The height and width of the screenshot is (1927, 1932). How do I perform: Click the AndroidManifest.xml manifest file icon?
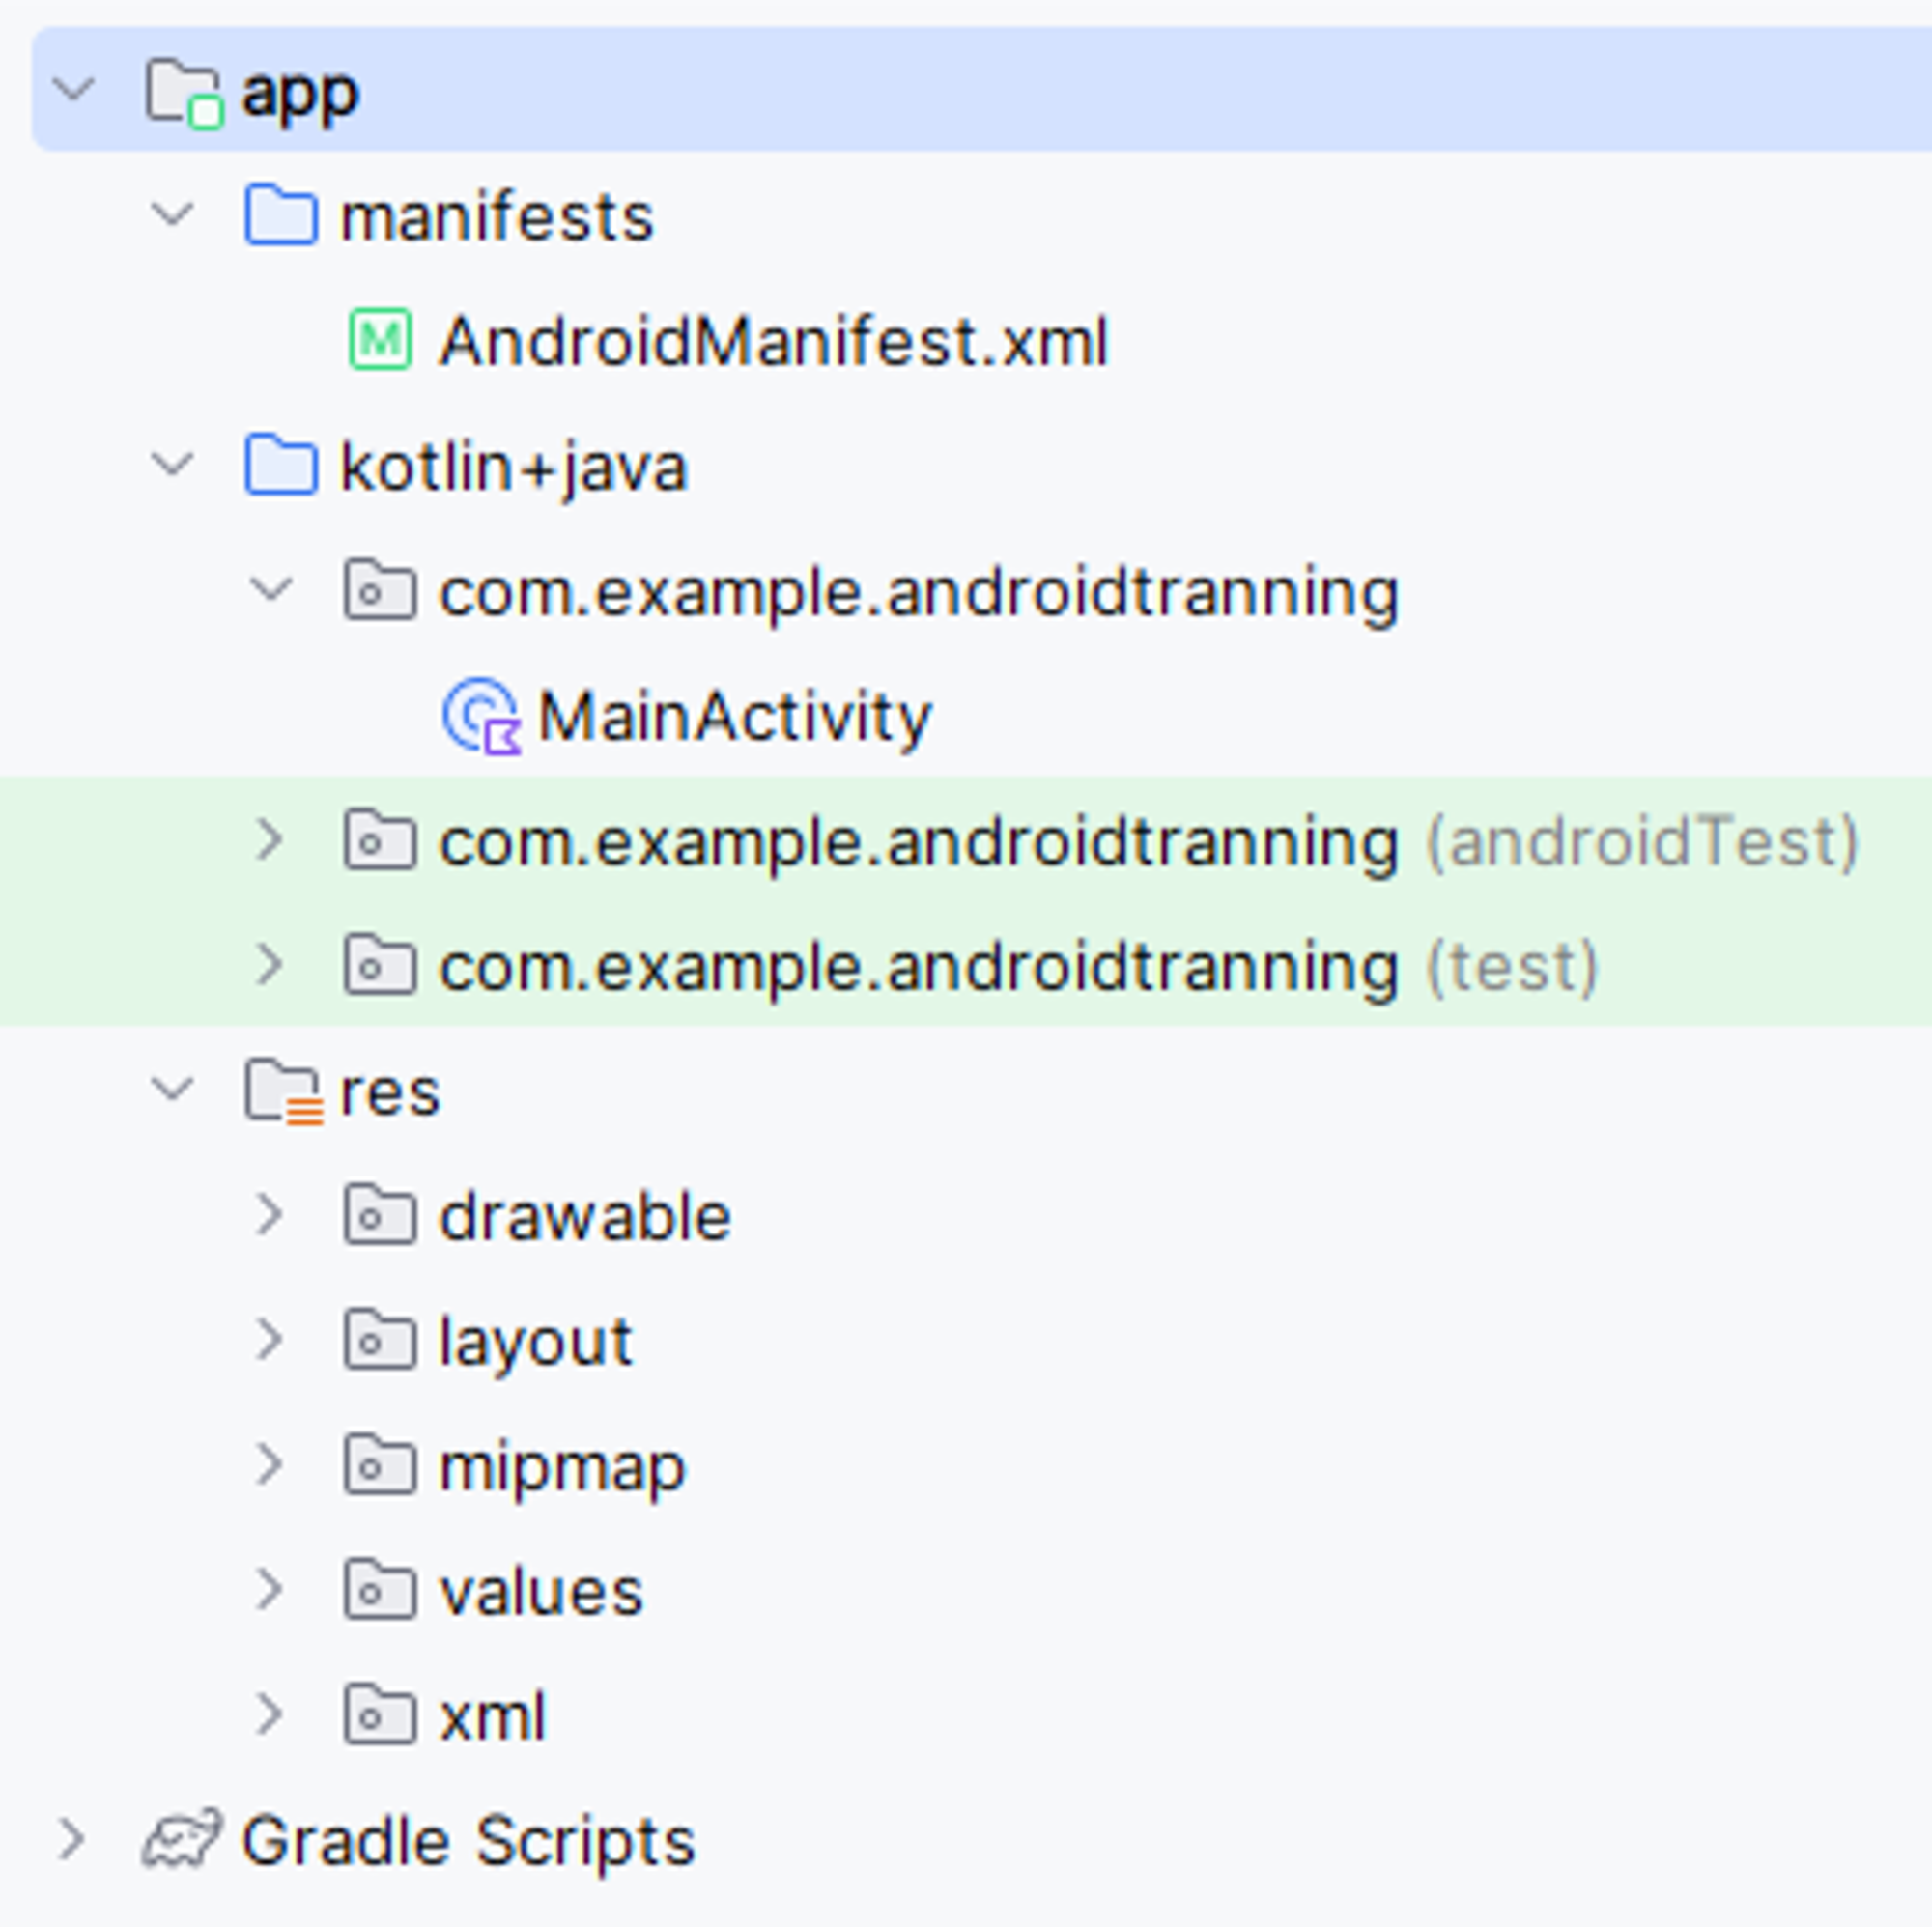pos(380,340)
